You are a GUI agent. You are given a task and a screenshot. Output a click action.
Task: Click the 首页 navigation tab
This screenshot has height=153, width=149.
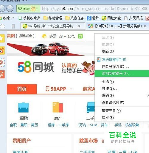(x=22, y=89)
